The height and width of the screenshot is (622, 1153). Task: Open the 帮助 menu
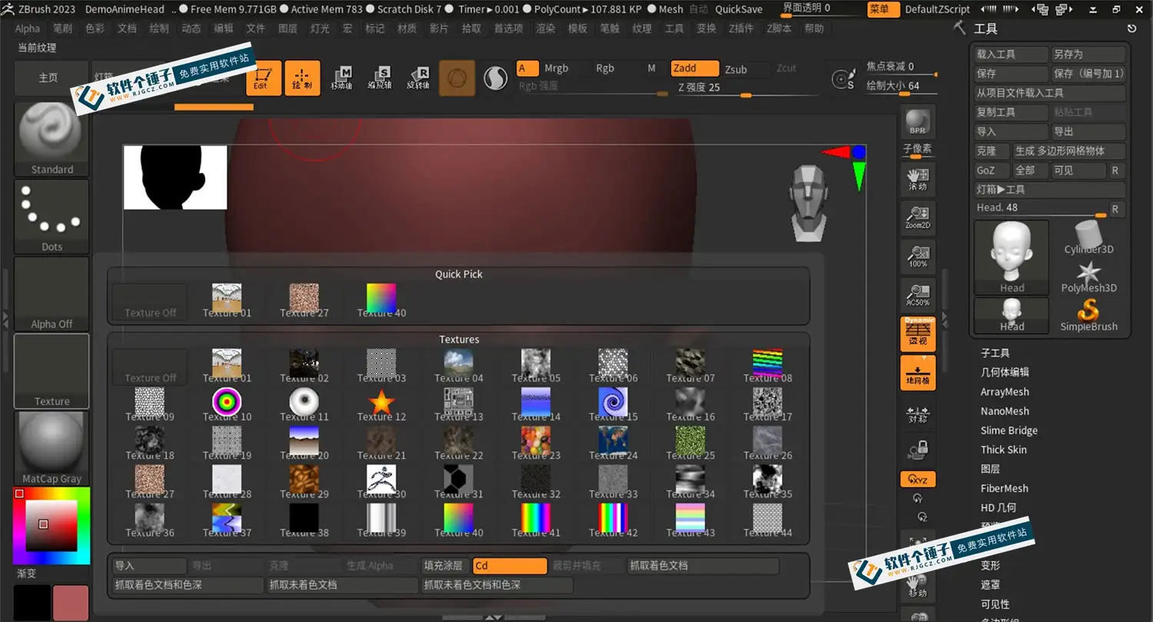814,28
